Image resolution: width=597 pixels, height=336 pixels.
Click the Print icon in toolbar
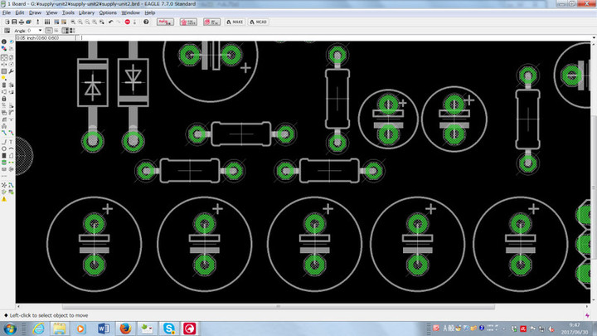pos(20,22)
